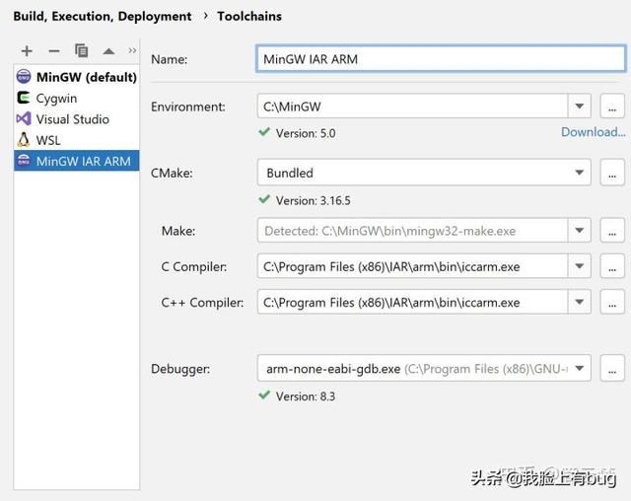Open the Make dropdown arrow
This screenshot has width=631, height=501.
click(579, 231)
